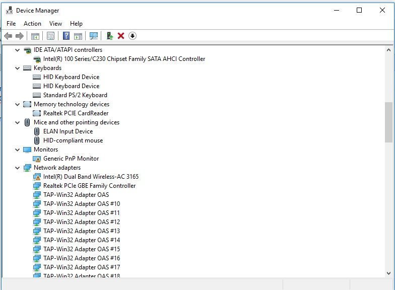The width and height of the screenshot is (395, 290).
Task: Click Intel Dual Band Wireless-AC 3165 warning icon
Action: (x=37, y=177)
